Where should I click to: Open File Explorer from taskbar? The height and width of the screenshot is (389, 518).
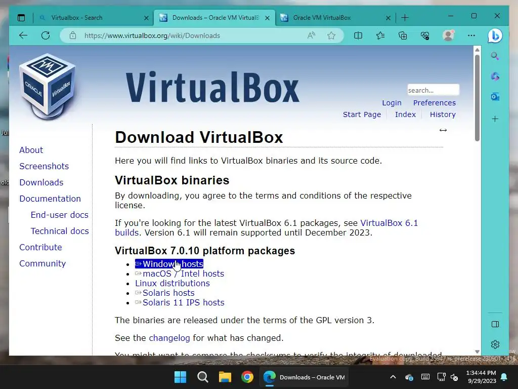coord(225,377)
